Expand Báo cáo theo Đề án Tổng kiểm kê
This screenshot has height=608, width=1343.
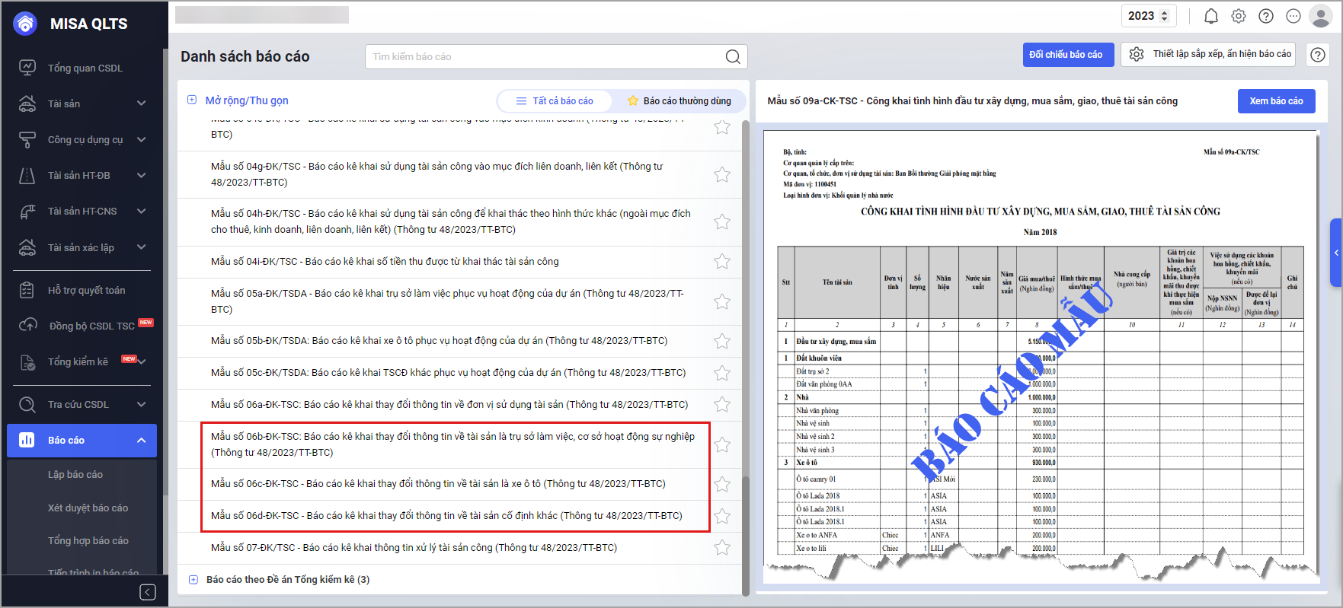[x=193, y=580]
